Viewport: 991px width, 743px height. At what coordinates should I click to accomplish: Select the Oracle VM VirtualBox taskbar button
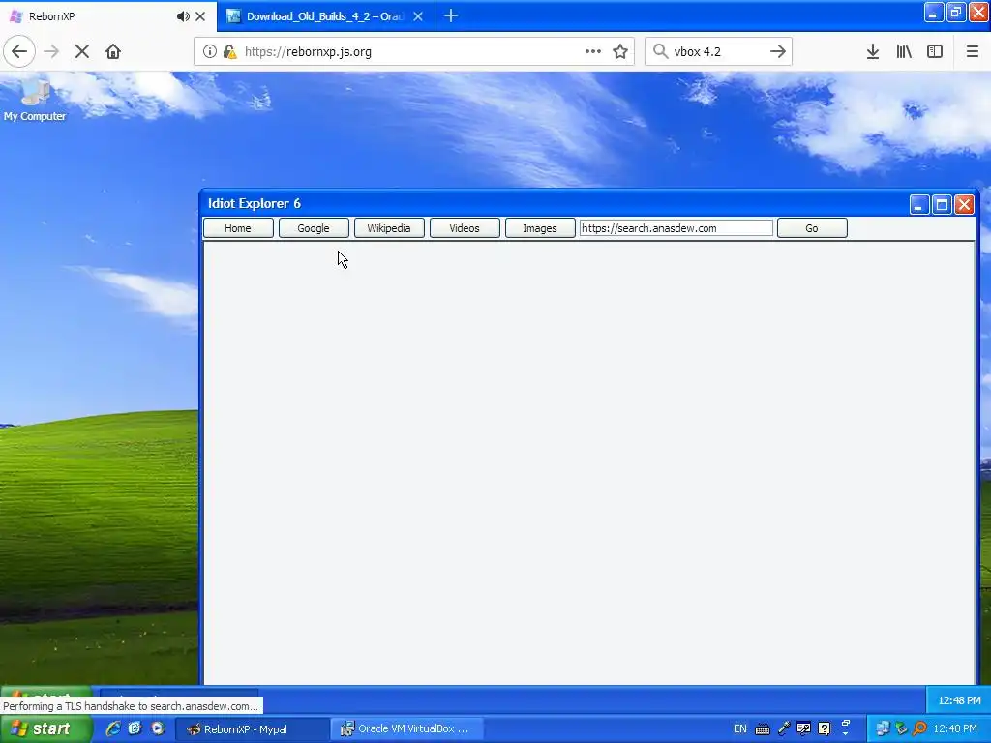coord(407,729)
